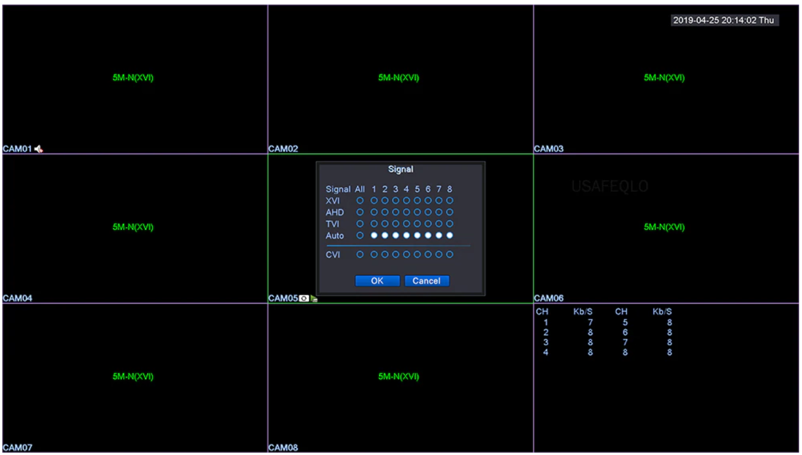Set channel 7 to AHD signal
The height and width of the screenshot is (455, 802).
[x=439, y=212]
